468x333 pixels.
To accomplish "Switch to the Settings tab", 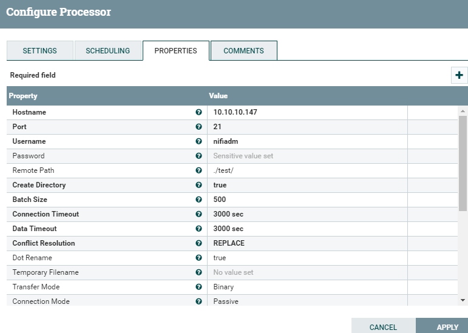I will coord(39,51).
